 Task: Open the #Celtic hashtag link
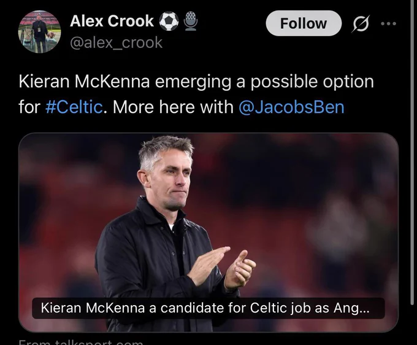[x=74, y=107]
